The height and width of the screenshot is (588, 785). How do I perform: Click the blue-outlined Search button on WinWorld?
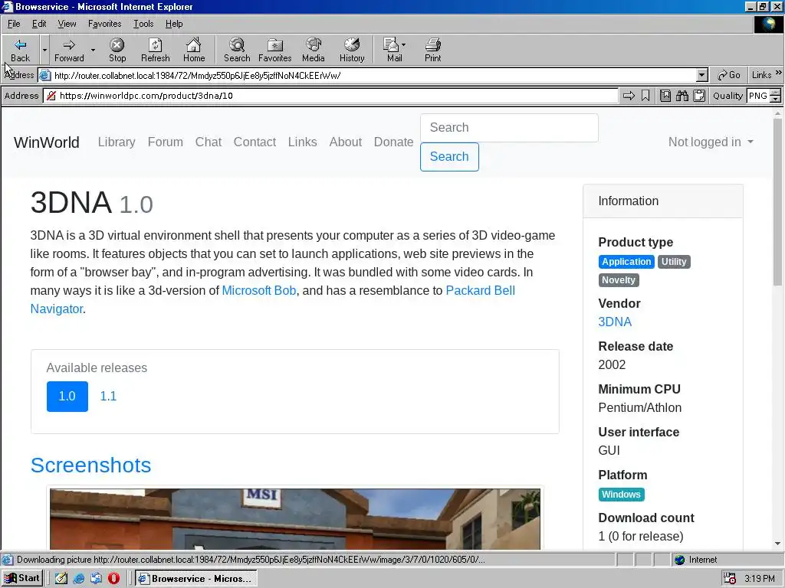click(449, 156)
